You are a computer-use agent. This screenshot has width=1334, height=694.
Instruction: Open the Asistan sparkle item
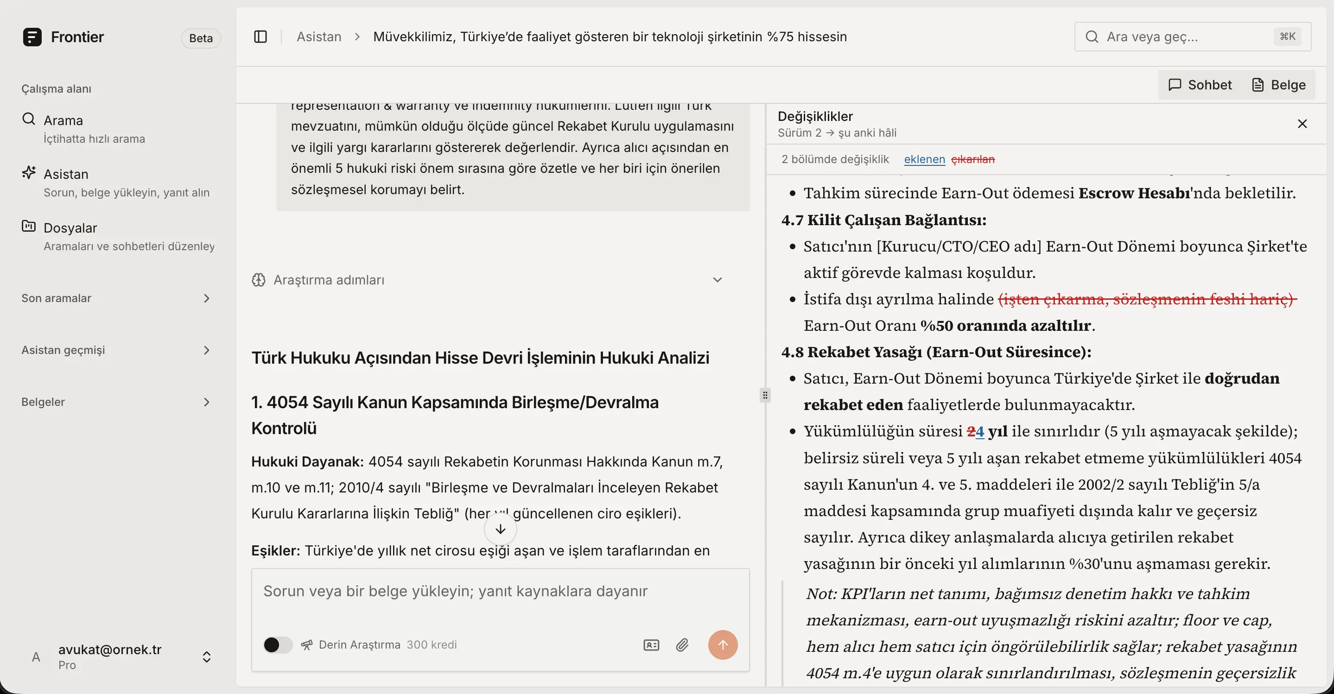(x=118, y=183)
